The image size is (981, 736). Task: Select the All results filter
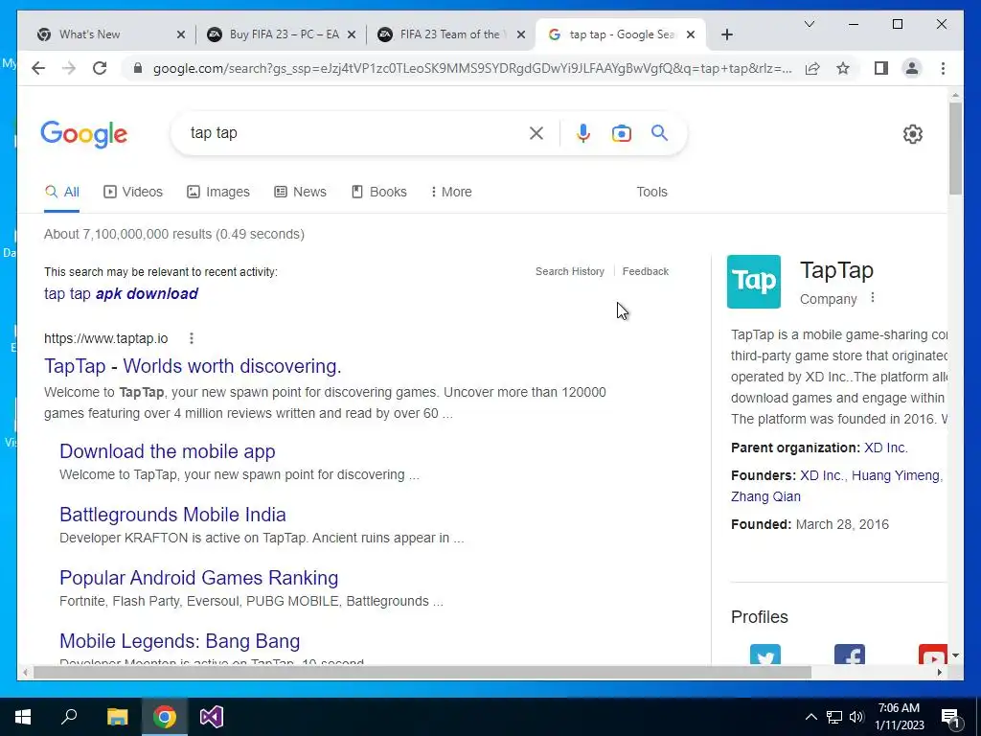click(x=62, y=192)
